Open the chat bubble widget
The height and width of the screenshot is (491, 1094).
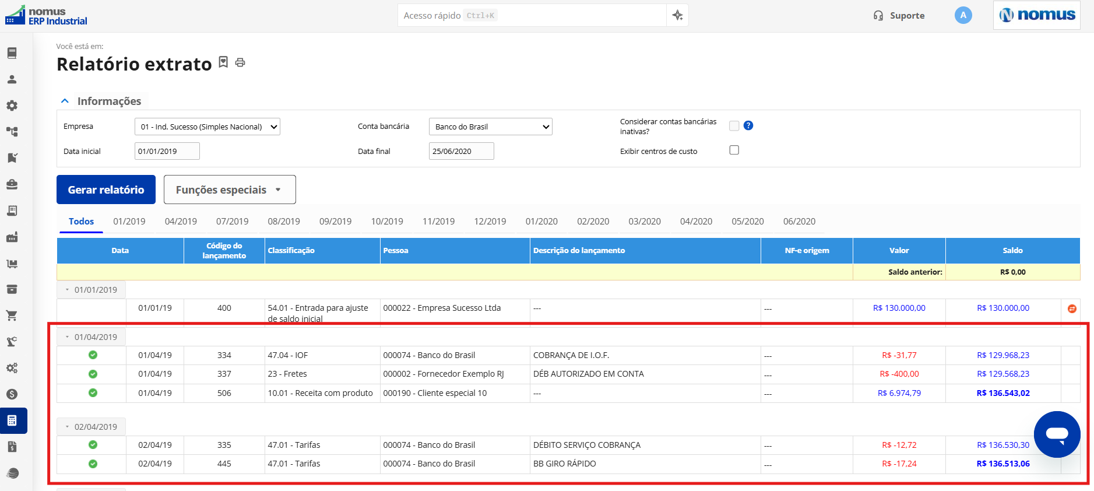pyautogui.click(x=1057, y=434)
